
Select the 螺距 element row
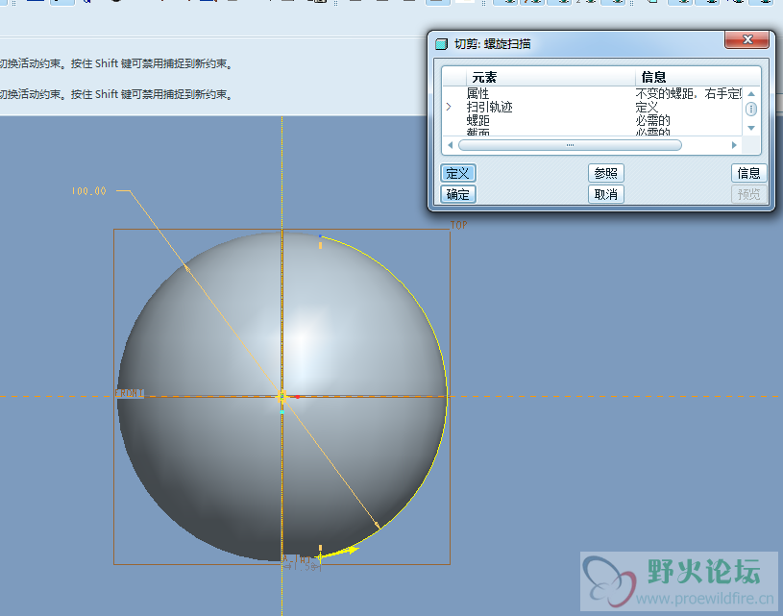click(592, 120)
